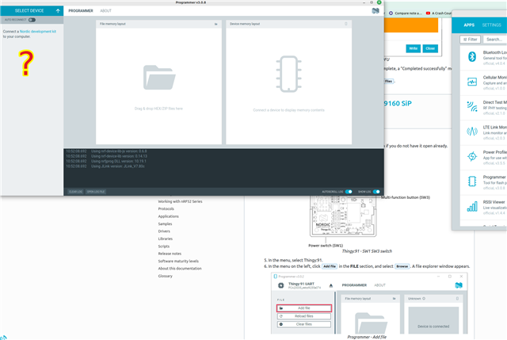Viewport: 507px width, 340px height.
Task: Open the Protocols documentation link
Action: click(x=166, y=209)
